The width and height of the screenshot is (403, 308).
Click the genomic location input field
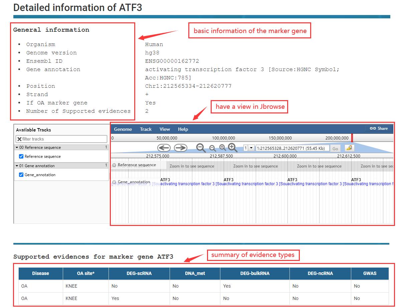292,148
